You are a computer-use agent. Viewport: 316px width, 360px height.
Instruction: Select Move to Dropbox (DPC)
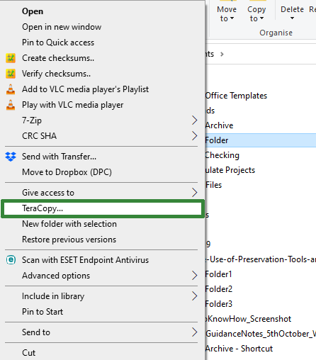[x=67, y=172]
